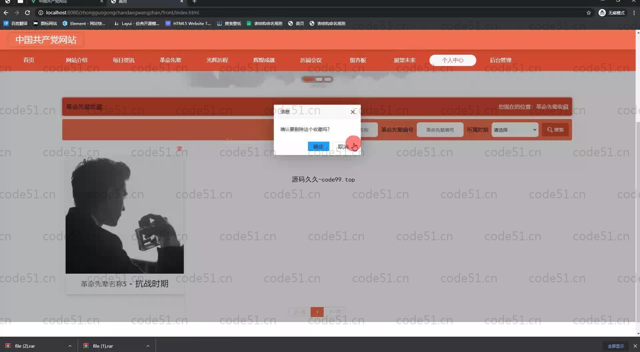Select the first carousel indicator dot
The width and height of the screenshot is (640, 352).
pyautogui.click(x=309, y=79)
